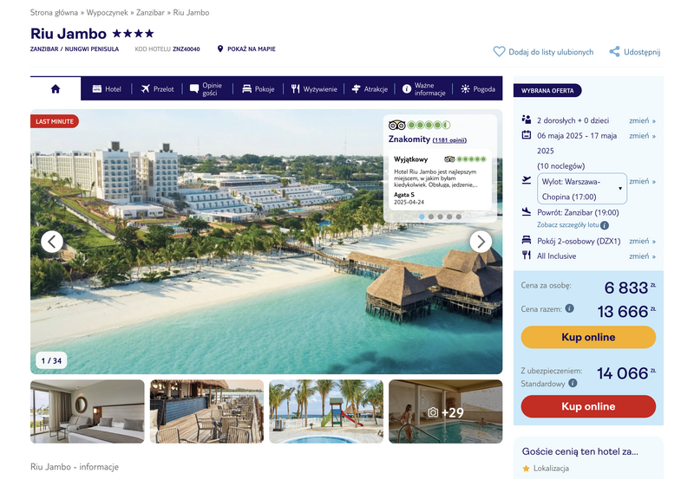Change All Inclusive board option zmień
Screen dimensions: 694x479
[x=642, y=256]
